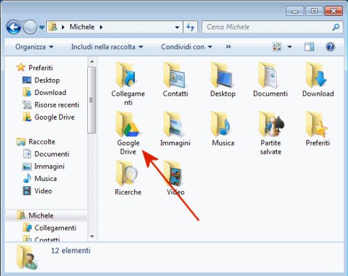Click the change view icon

click(x=277, y=47)
